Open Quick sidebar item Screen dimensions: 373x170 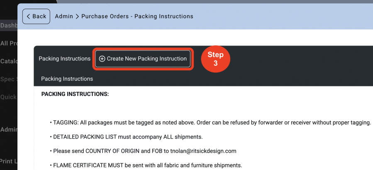(9, 97)
